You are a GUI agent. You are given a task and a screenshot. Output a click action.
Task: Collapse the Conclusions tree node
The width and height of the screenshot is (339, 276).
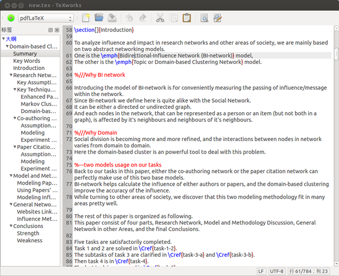pos(11,226)
